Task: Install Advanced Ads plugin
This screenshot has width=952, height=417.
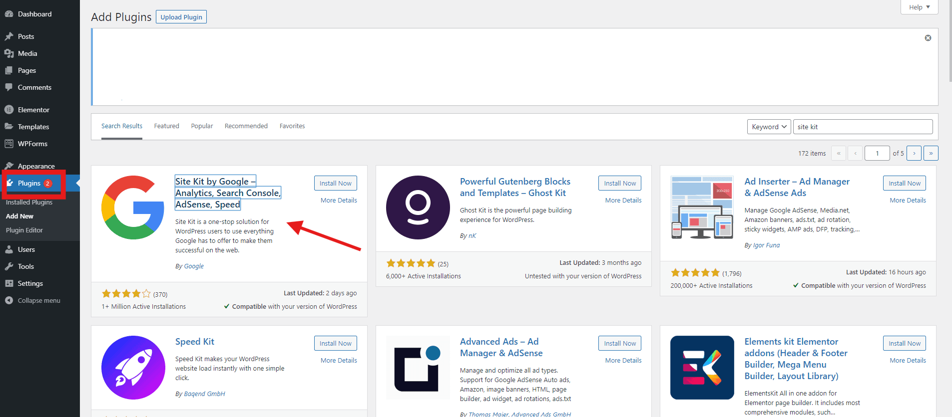Action: pyautogui.click(x=620, y=343)
